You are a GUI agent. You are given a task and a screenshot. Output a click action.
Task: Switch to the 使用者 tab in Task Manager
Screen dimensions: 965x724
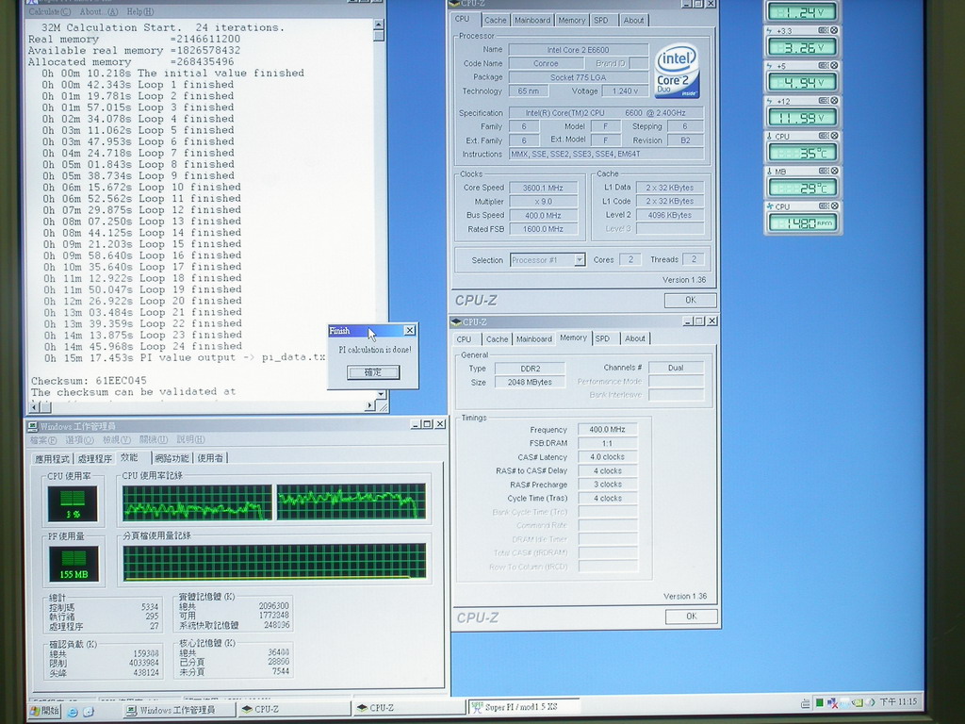pos(210,458)
